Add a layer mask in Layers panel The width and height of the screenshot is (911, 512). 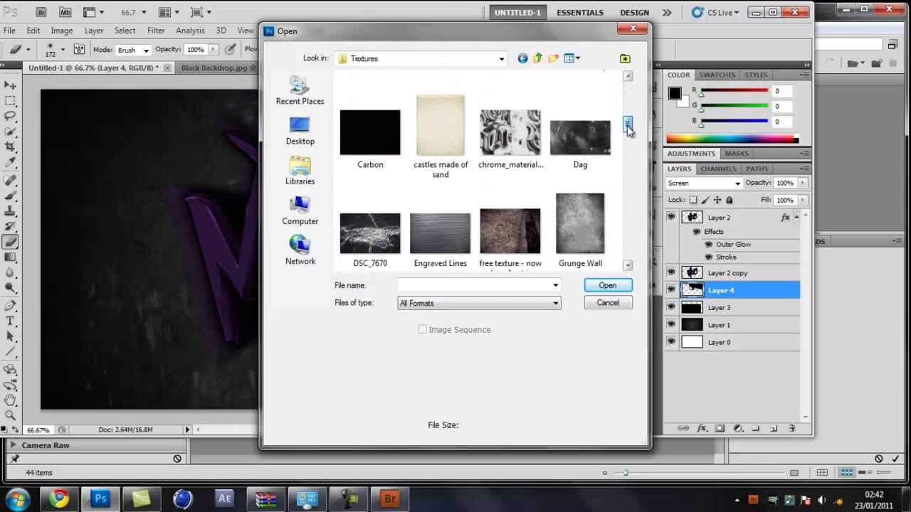click(x=720, y=428)
